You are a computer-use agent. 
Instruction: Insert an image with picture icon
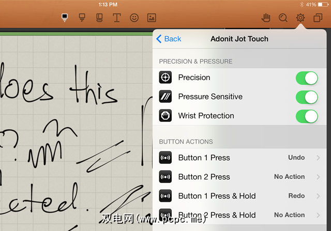click(x=152, y=18)
